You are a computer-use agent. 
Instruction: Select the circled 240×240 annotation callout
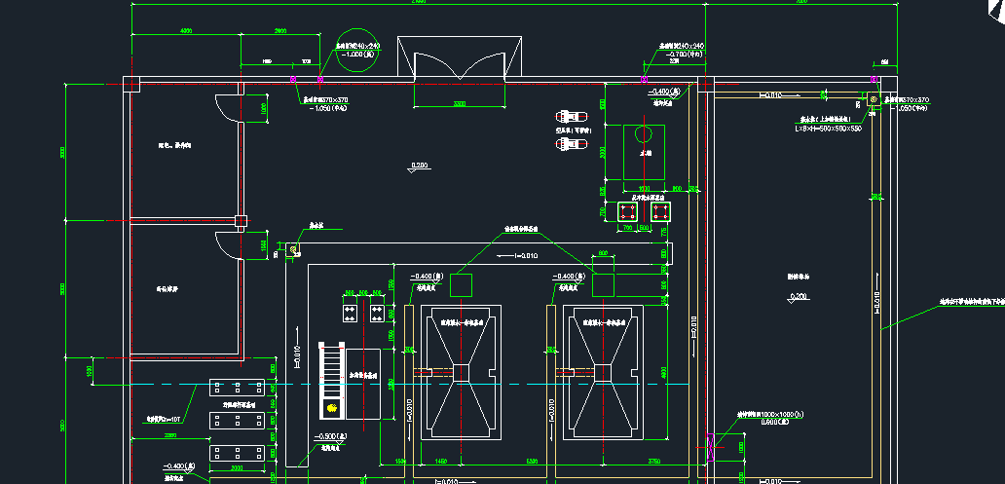(x=357, y=48)
